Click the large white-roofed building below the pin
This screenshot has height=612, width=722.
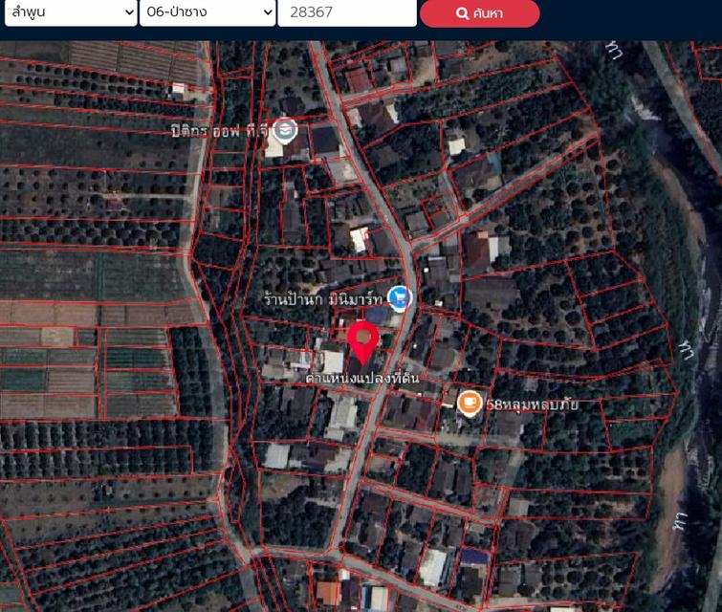click(342, 416)
